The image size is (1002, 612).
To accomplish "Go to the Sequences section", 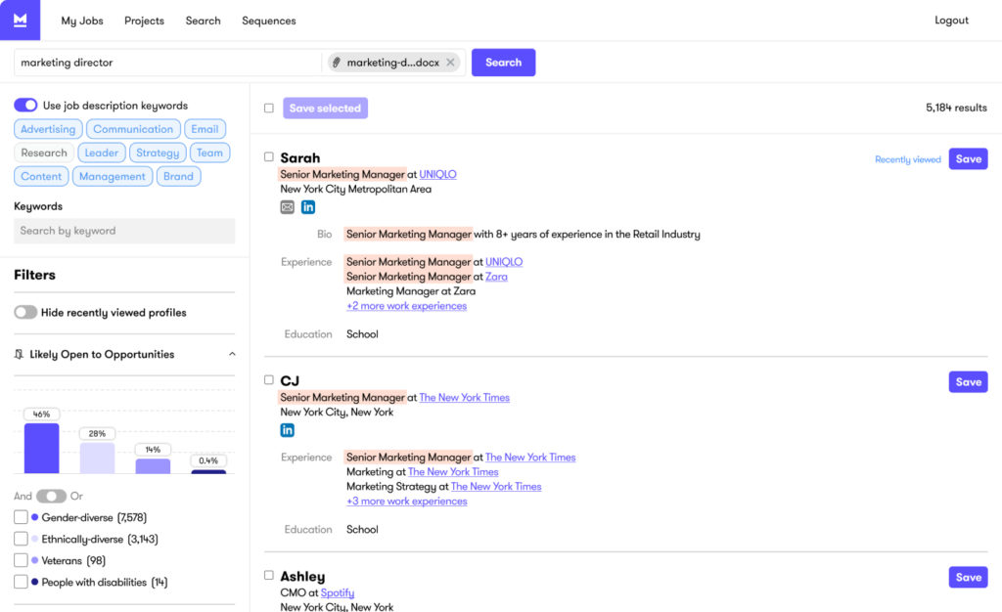I will (268, 20).
